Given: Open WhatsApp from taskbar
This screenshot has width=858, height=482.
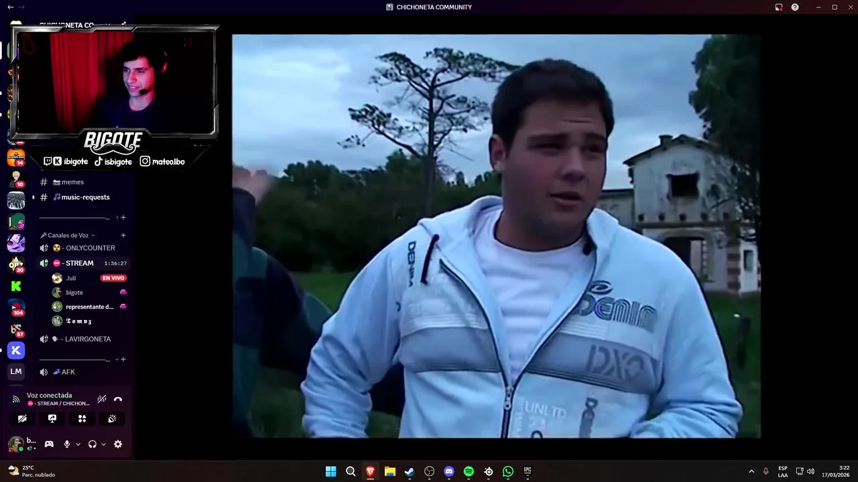Looking at the screenshot, I should (508, 471).
